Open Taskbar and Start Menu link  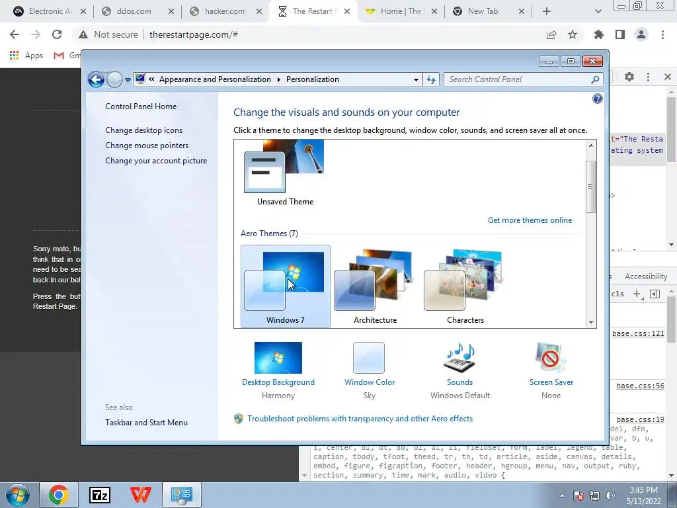click(146, 423)
